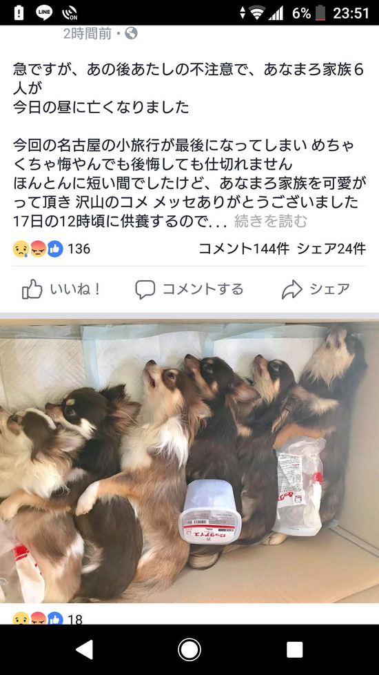Open the angry reaction emoji on post

point(38,249)
